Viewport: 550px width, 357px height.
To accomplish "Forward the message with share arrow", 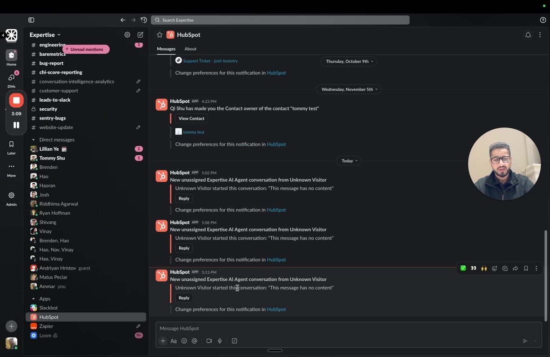I will click(515, 268).
